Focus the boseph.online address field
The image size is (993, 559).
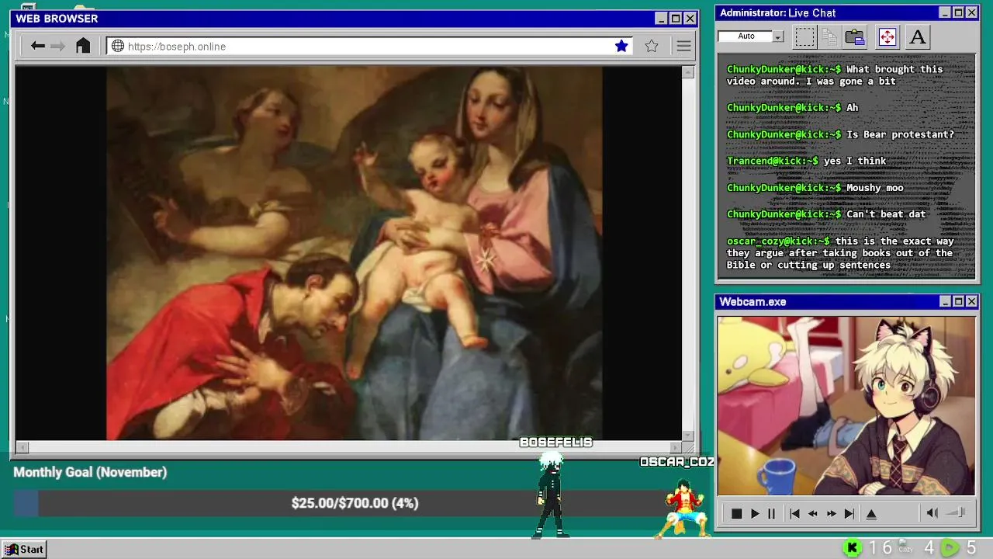(369, 46)
